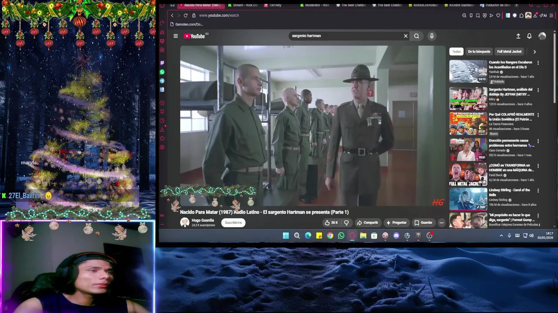Open the Windows Start button

(286, 236)
